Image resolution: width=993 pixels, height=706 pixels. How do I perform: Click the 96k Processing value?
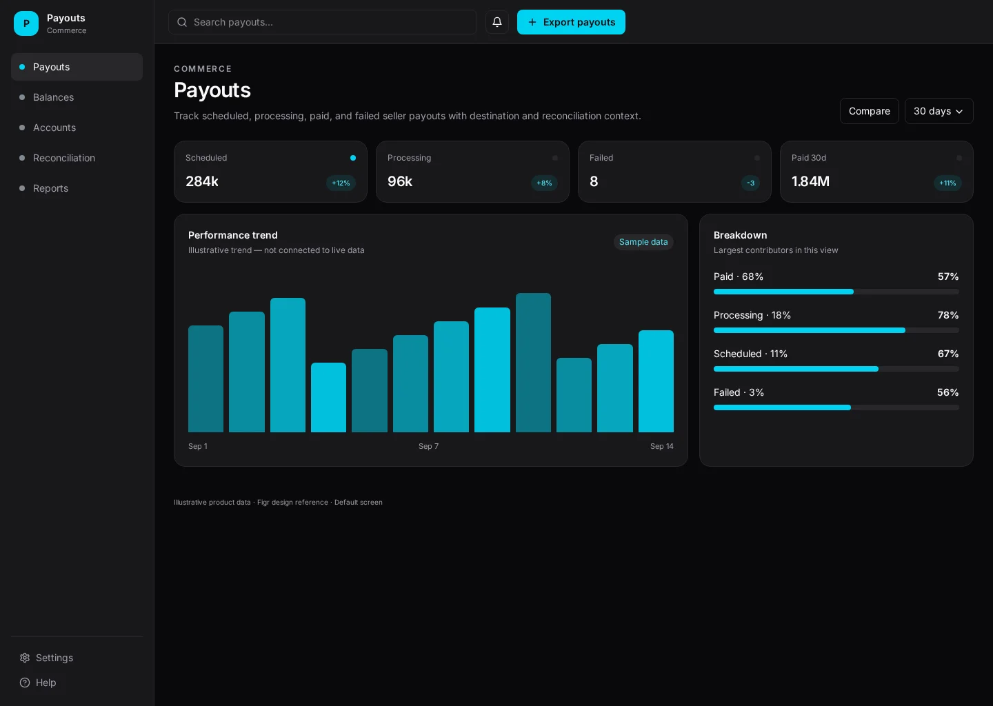click(x=400, y=181)
